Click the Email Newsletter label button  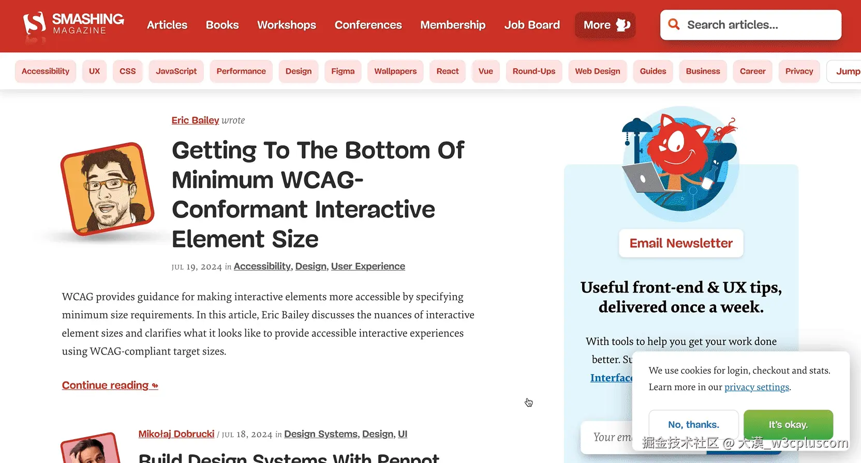[x=681, y=243]
